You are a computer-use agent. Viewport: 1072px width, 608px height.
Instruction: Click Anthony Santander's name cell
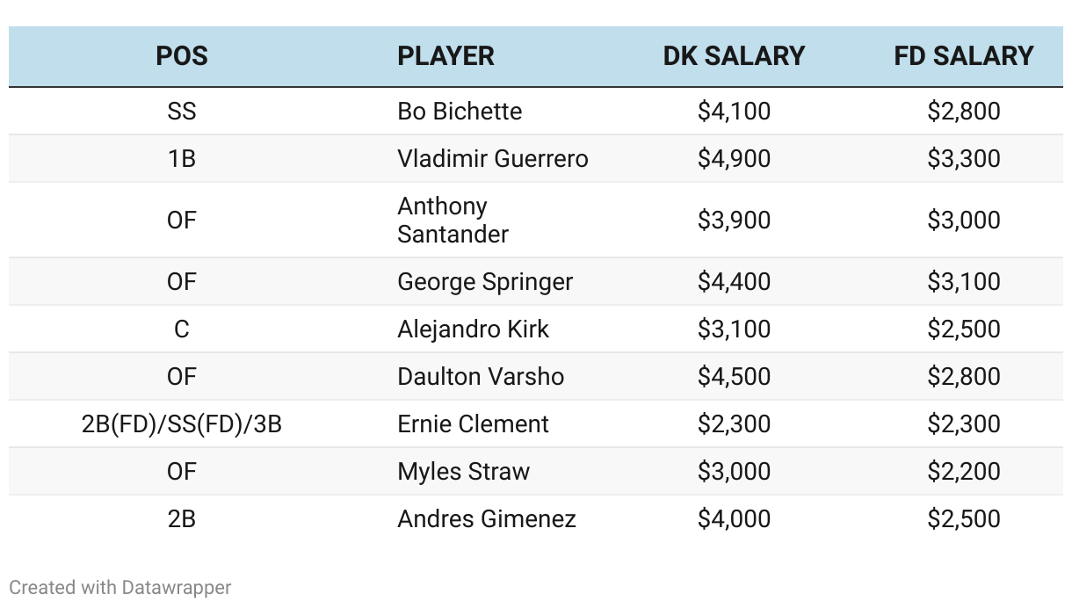[x=453, y=220]
